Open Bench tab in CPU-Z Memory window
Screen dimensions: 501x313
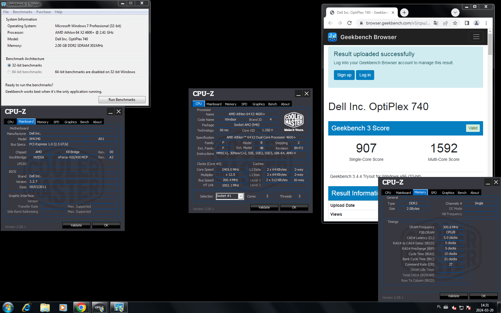[x=462, y=193]
